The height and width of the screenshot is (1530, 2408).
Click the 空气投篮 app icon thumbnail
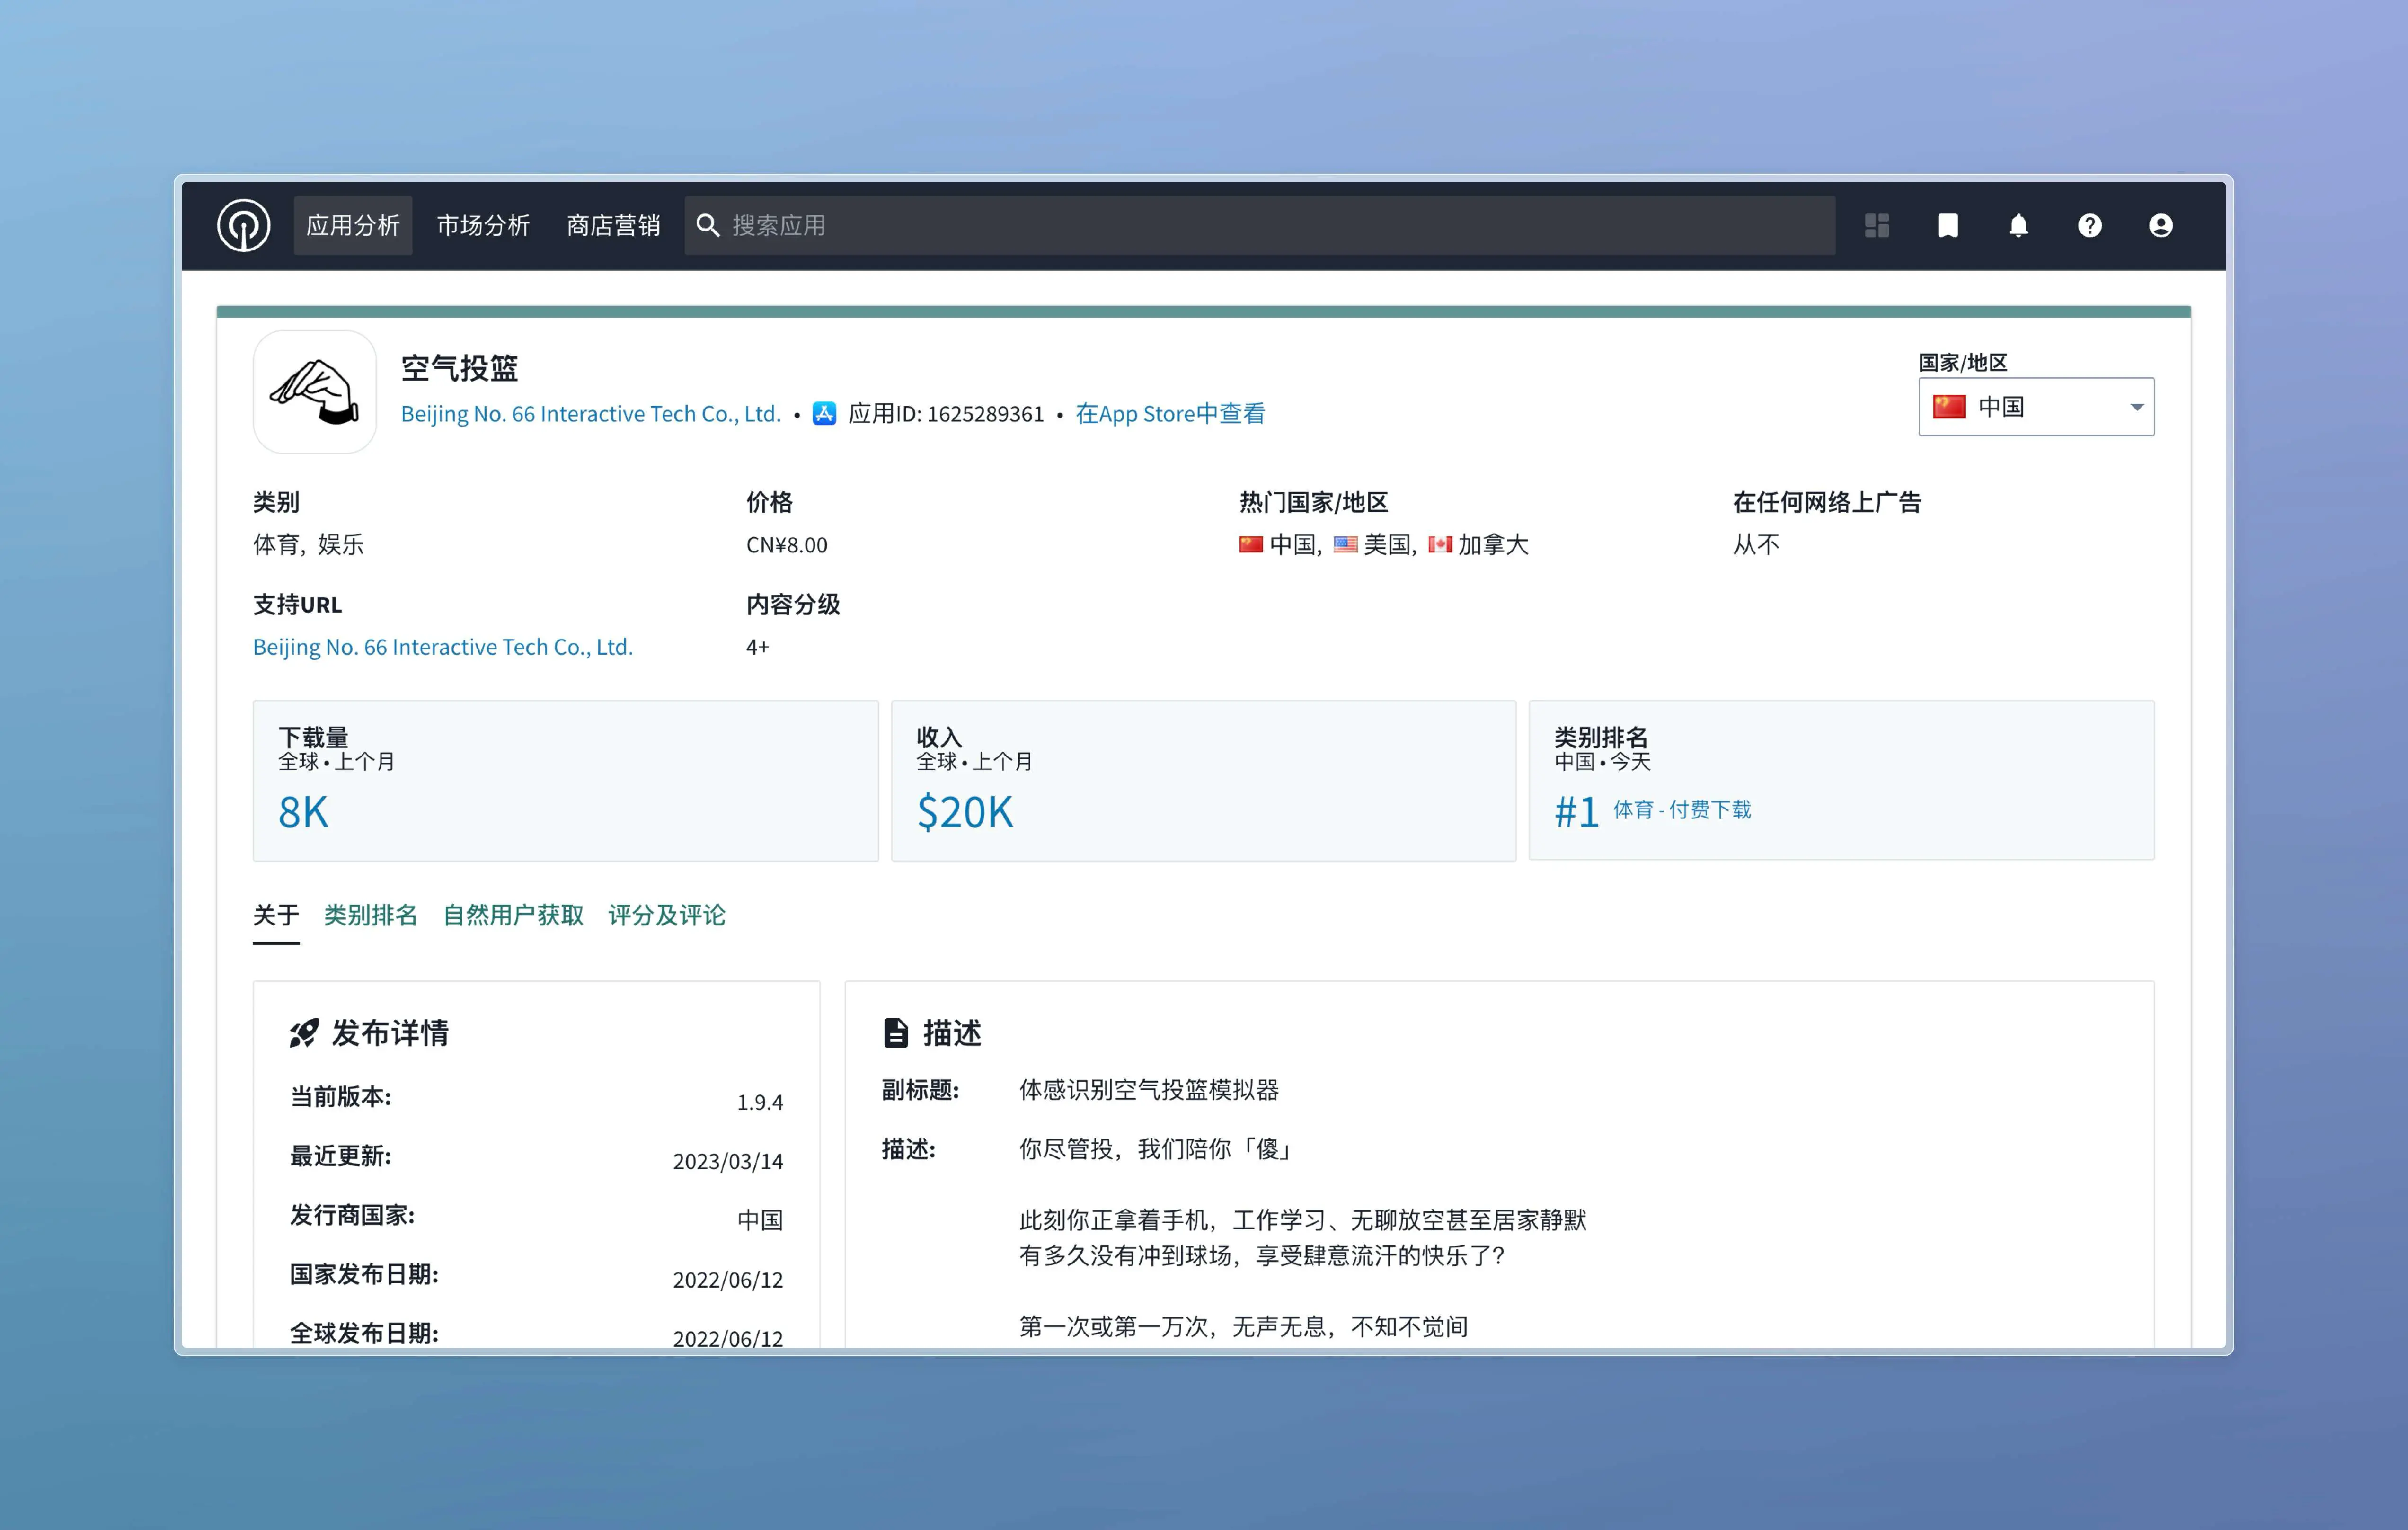pyautogui.click(x=315, y=392)
